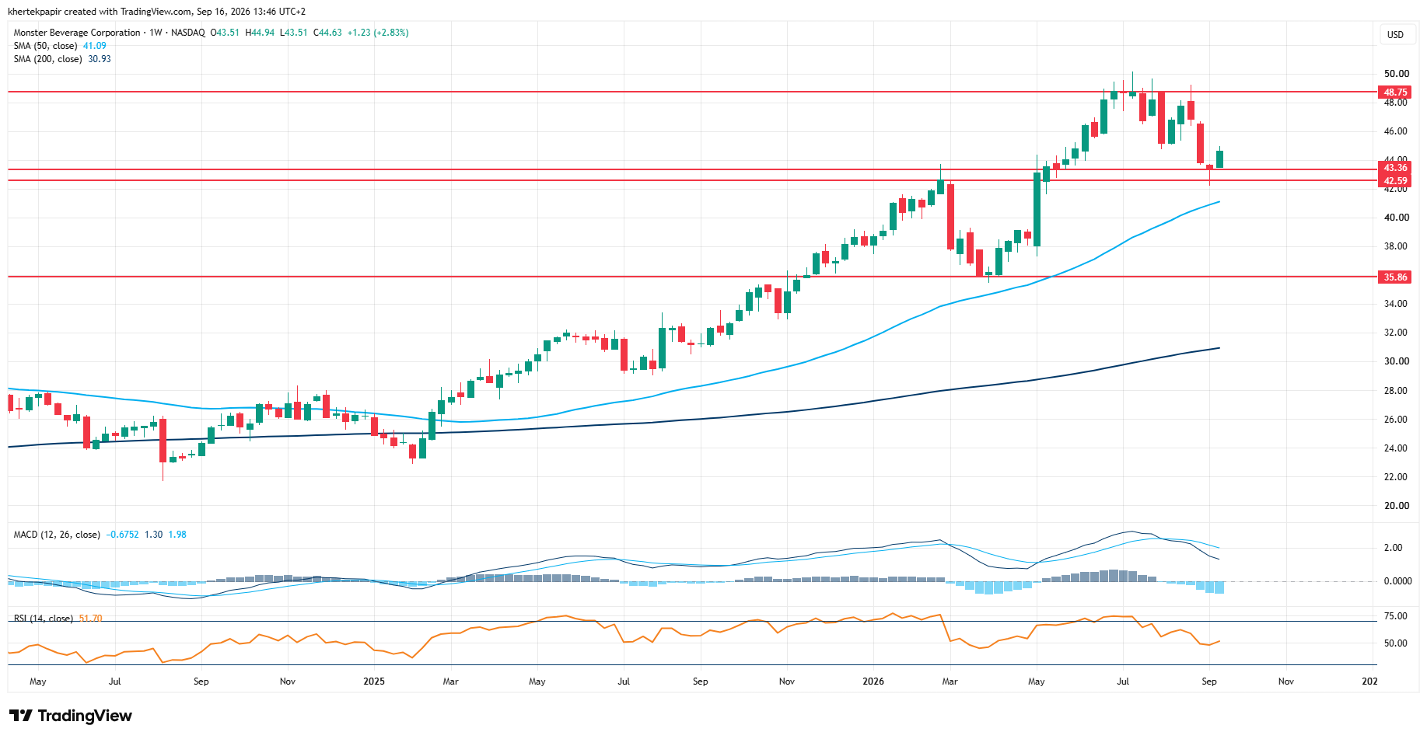The width and height of the screenshot is (1427, 739).
Task: Click the 2026 label on time axis
Action: click(x=873, y=681)
